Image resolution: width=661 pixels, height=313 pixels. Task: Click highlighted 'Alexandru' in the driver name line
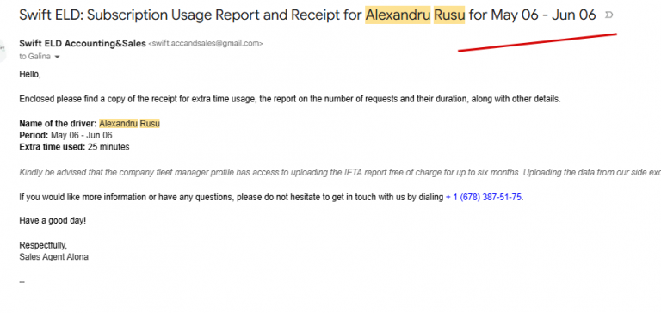tap(119, 124)
